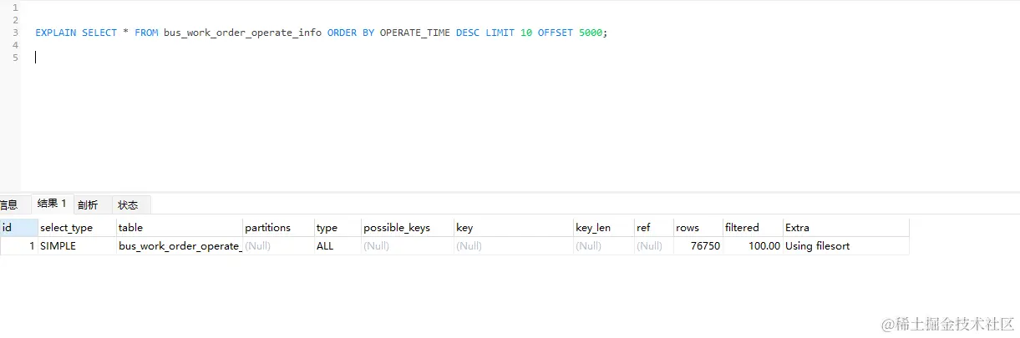Switch to the 结果 1 tab
1020x338 pixels.
52,204
